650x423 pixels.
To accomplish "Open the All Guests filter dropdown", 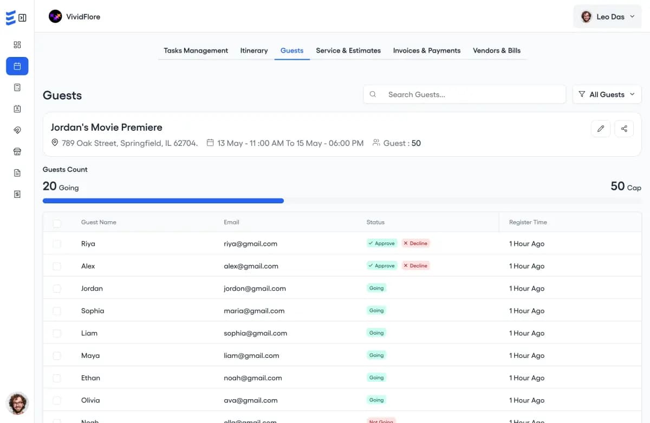I will point(607,94).
